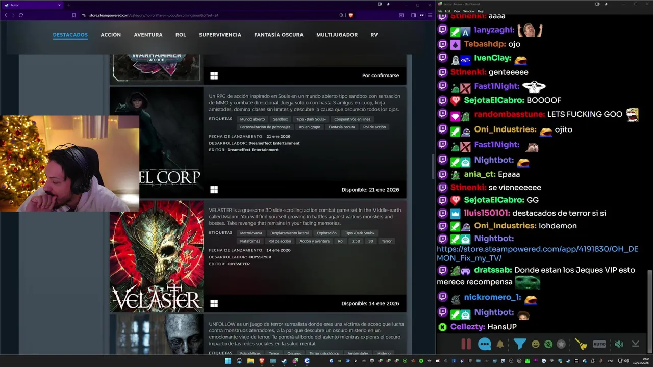Clear chat with the yellow broom icon
Image resolution: width=653 pixels, height=367 pixels.
click(581, 344)
